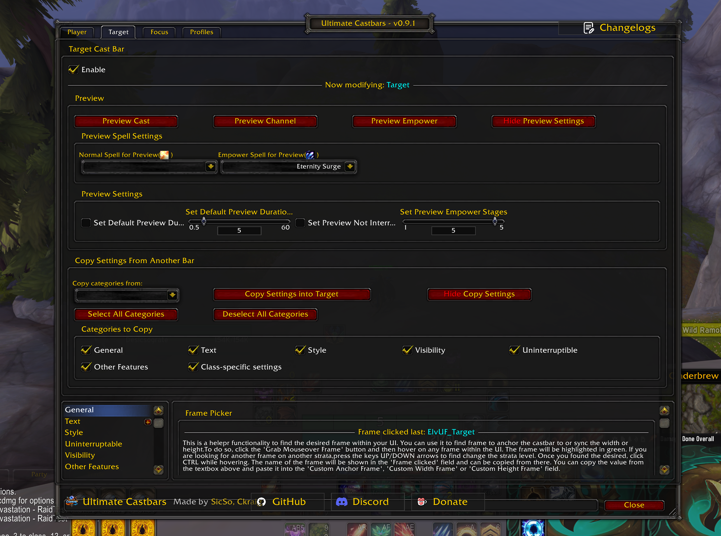Click the empower stages value field
Screen dimensions: 721x536
(x=454, y=231)
